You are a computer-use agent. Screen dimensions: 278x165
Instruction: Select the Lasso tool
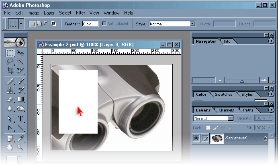tap(10, 62)
